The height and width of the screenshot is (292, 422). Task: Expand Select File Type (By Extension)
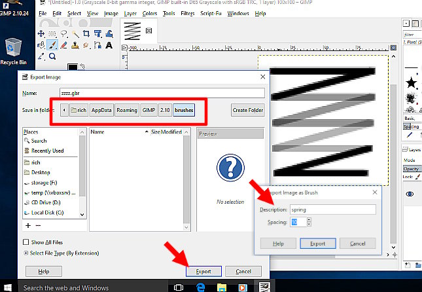[26, 253]
